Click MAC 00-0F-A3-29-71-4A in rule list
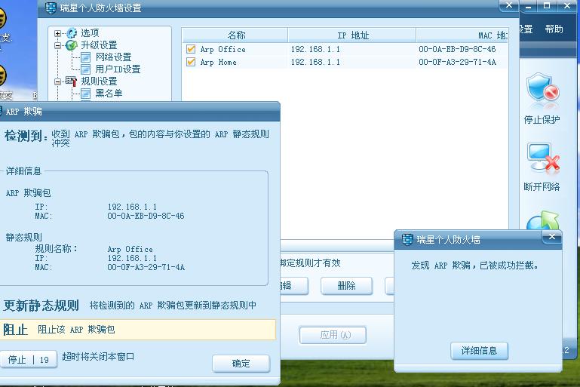Viewport: 580px width, 387px height. click(x=457, y=62)
